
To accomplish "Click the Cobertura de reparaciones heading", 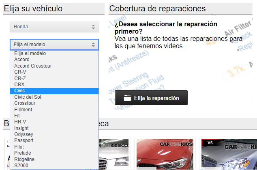I will (x=157, y=8).
